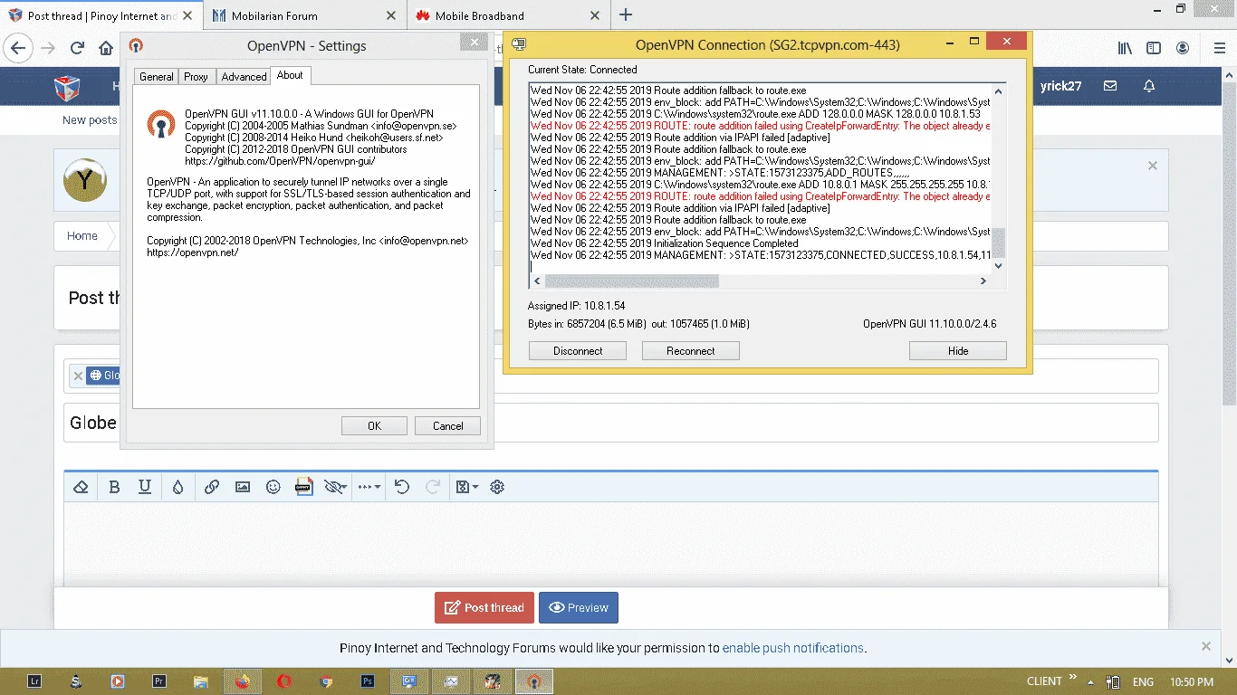Click inside the message editor body

click(611, 543)
